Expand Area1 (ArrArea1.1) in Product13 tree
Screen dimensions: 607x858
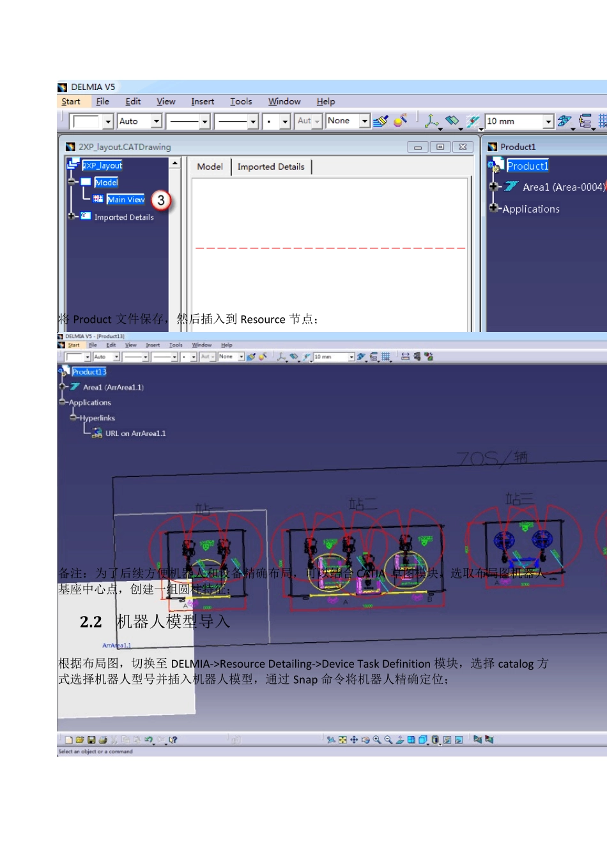(63, 386)
